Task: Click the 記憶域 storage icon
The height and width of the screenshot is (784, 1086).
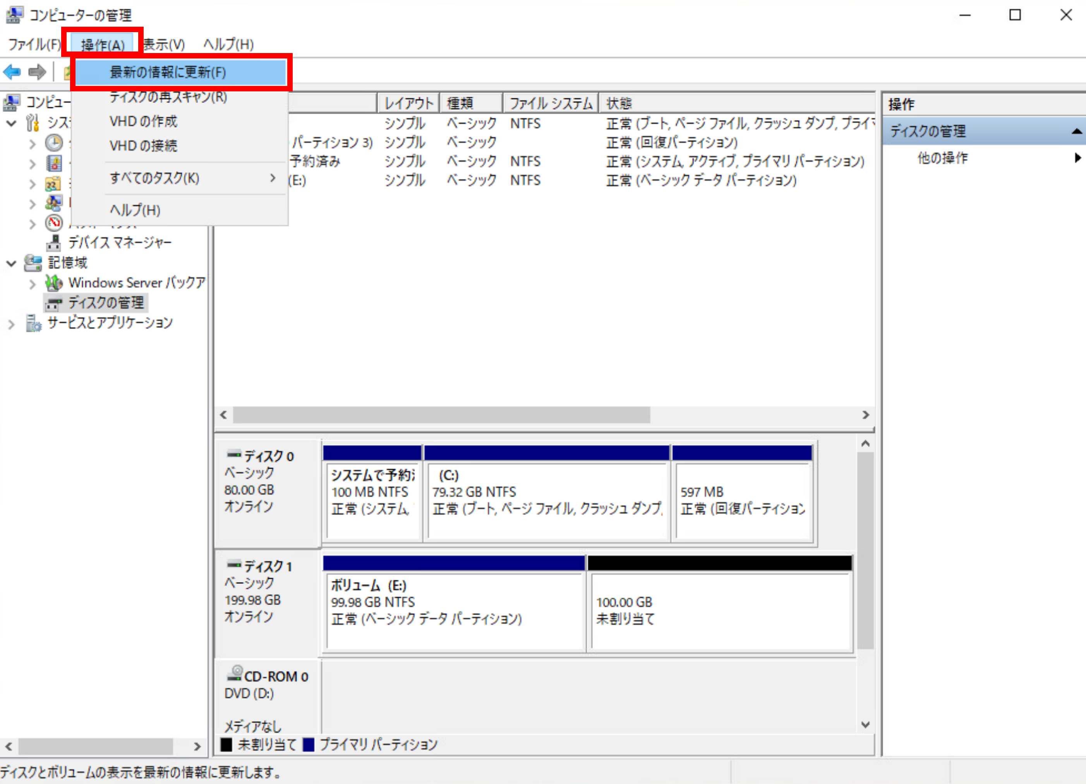Action: point(33,263)
